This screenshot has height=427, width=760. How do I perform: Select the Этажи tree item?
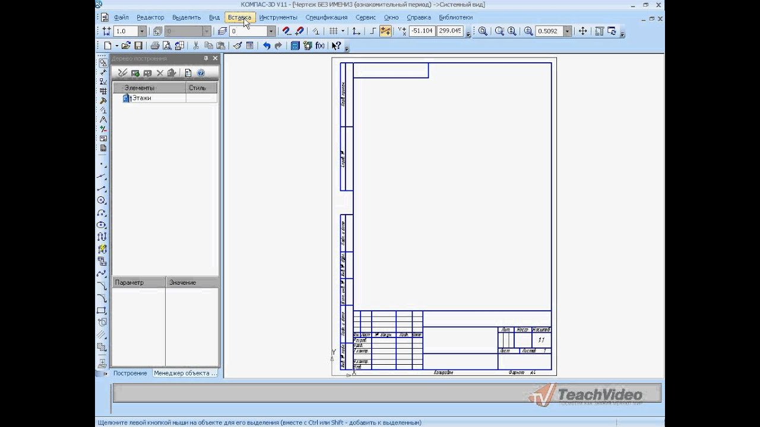coord(141,98)
